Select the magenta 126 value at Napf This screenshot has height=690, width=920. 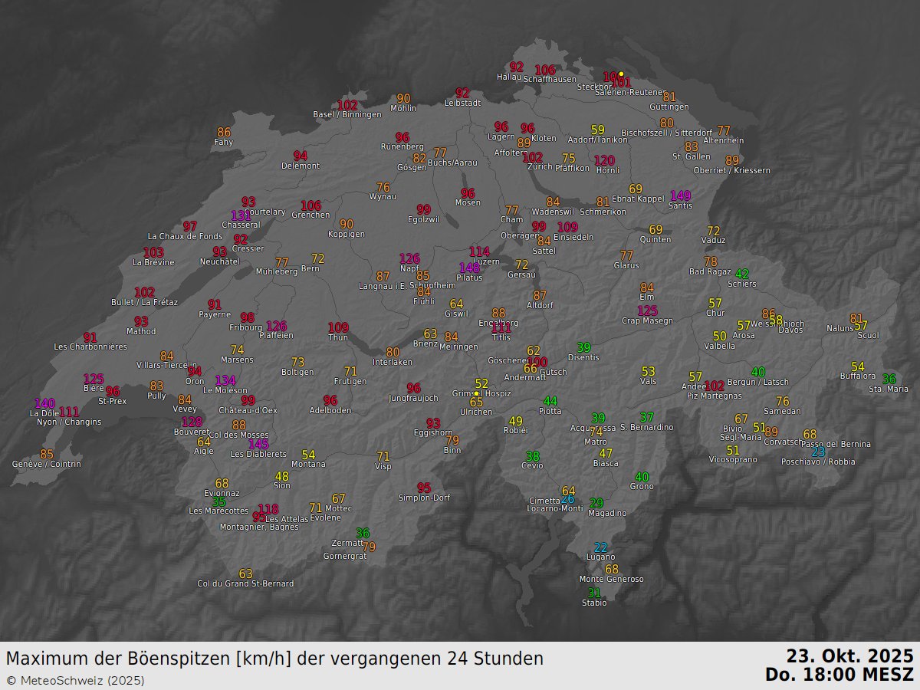[x=409, y=259]
